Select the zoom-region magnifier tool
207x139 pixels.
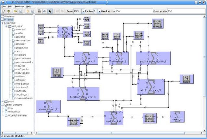(39, 11)
